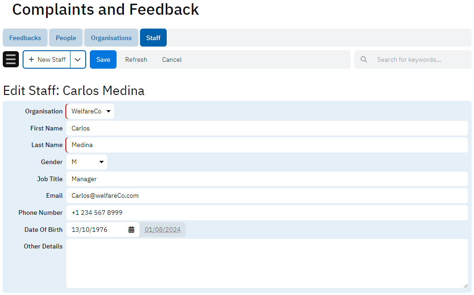
Task: Expand the New Staff split-button chevron
Action: 78,59
